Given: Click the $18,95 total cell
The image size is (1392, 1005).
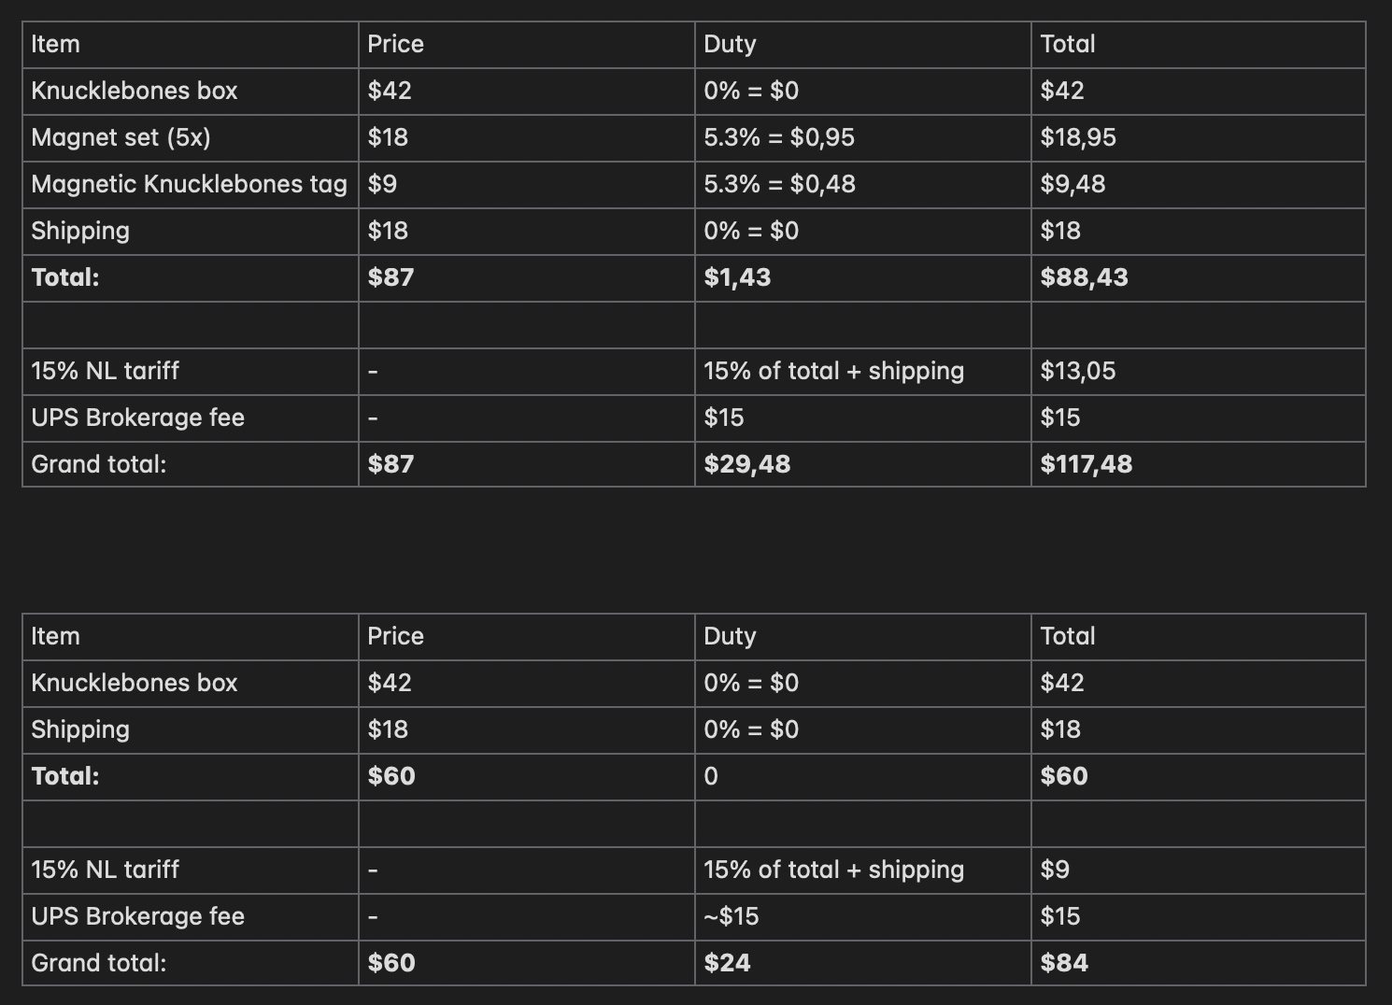Looking at the screenshot, I should (1078, 137).
